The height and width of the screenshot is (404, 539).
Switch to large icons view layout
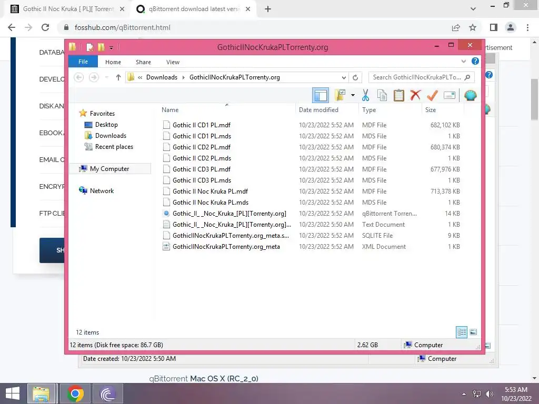click(473, 332)
